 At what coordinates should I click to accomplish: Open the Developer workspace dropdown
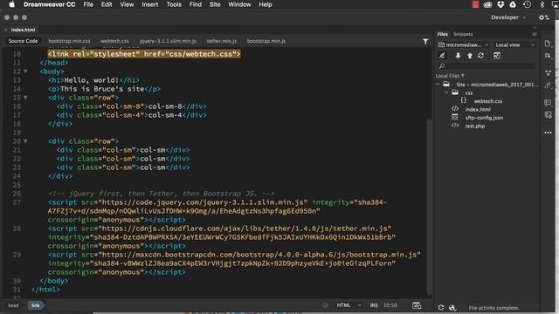pyautogui.click(x=508, y=17)
